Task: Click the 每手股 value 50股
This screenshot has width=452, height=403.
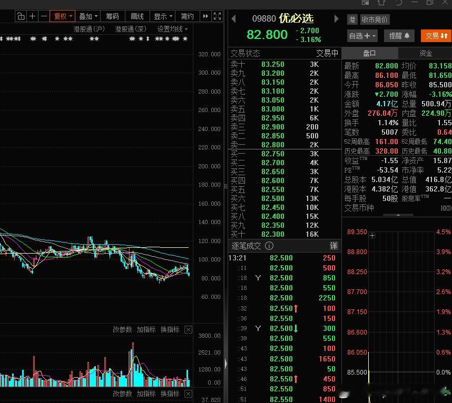Action: (x=390, y=198)
